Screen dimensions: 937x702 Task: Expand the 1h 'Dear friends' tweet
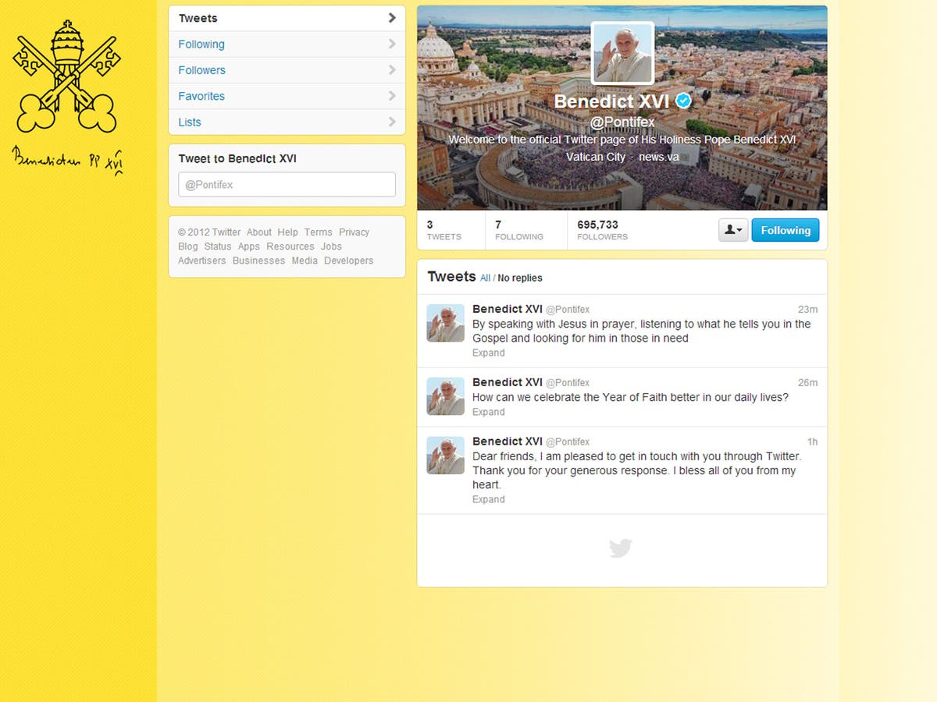(488, 499)
